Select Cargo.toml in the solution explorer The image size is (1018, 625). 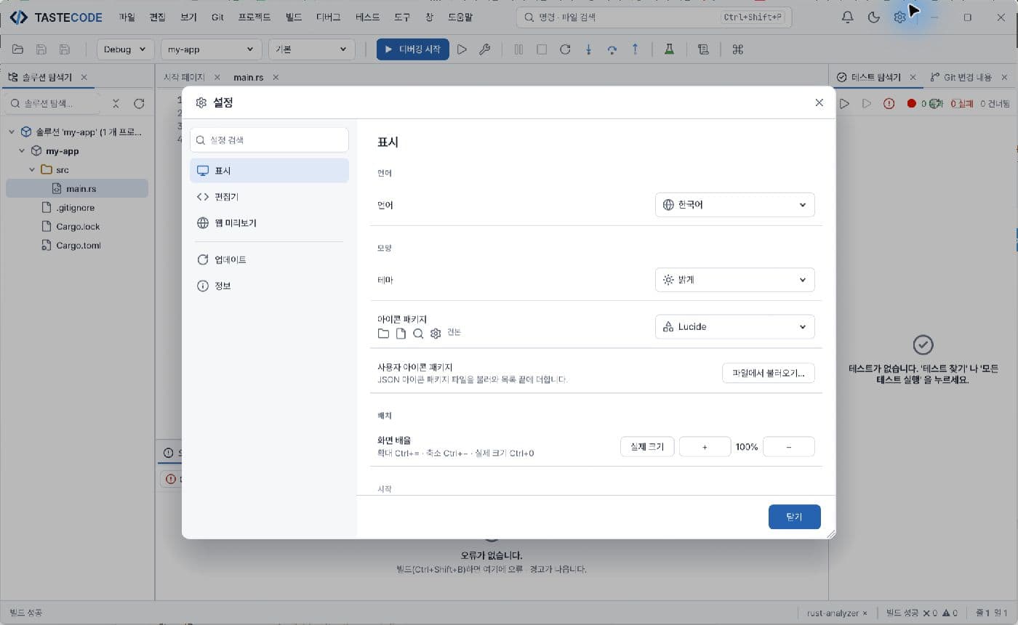pyautogui.click(x=77, y=246)
